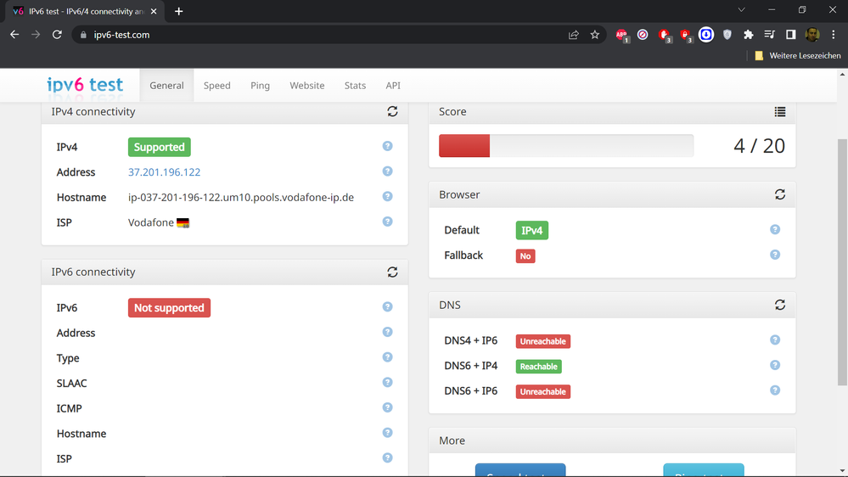Show help for IPv6 ISP row
Screen dimensions: 848x477
tap(387, 457)
